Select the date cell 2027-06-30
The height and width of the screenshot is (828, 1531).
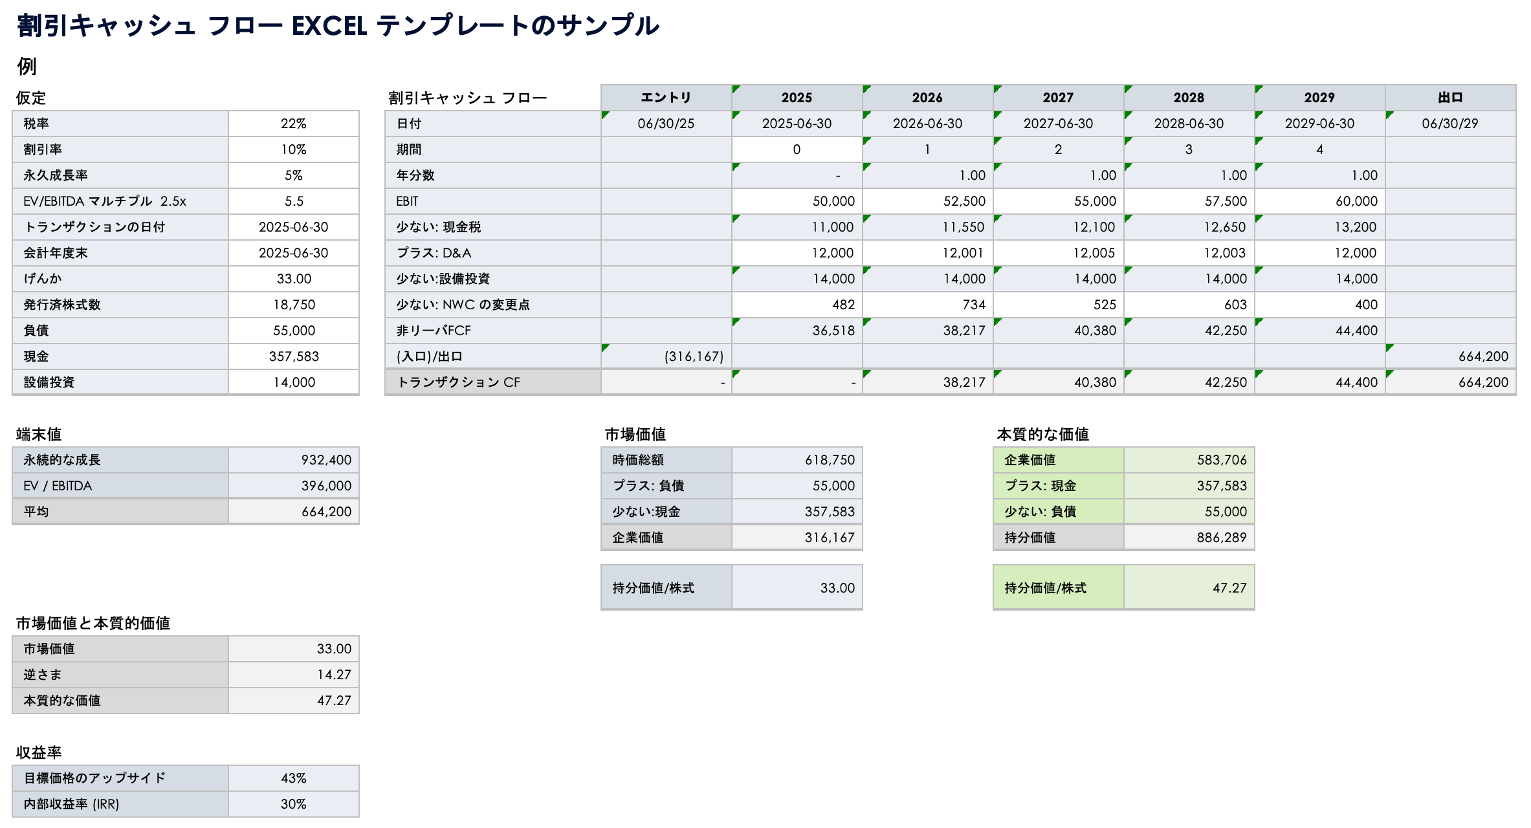(x=1059, y=124)
